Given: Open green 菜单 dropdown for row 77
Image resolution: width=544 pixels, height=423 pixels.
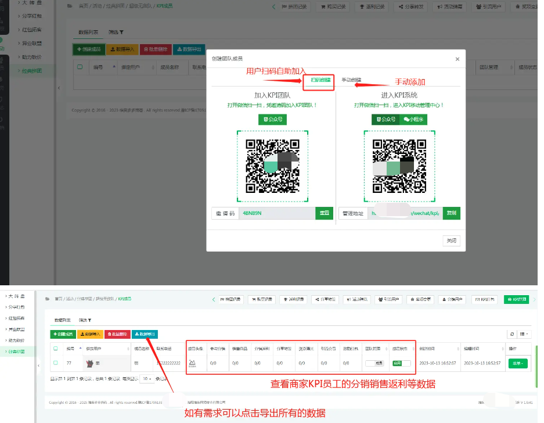Looking at the screenshot, I should click(x=518, y=363).
